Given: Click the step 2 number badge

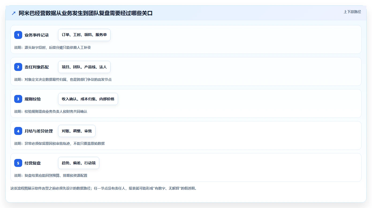Looking at the screenshot, I should [18, 67].
